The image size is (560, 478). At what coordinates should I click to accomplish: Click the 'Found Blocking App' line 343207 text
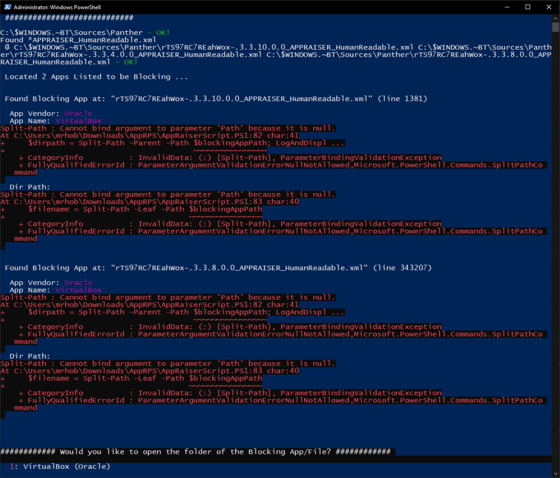coord(218,268)
